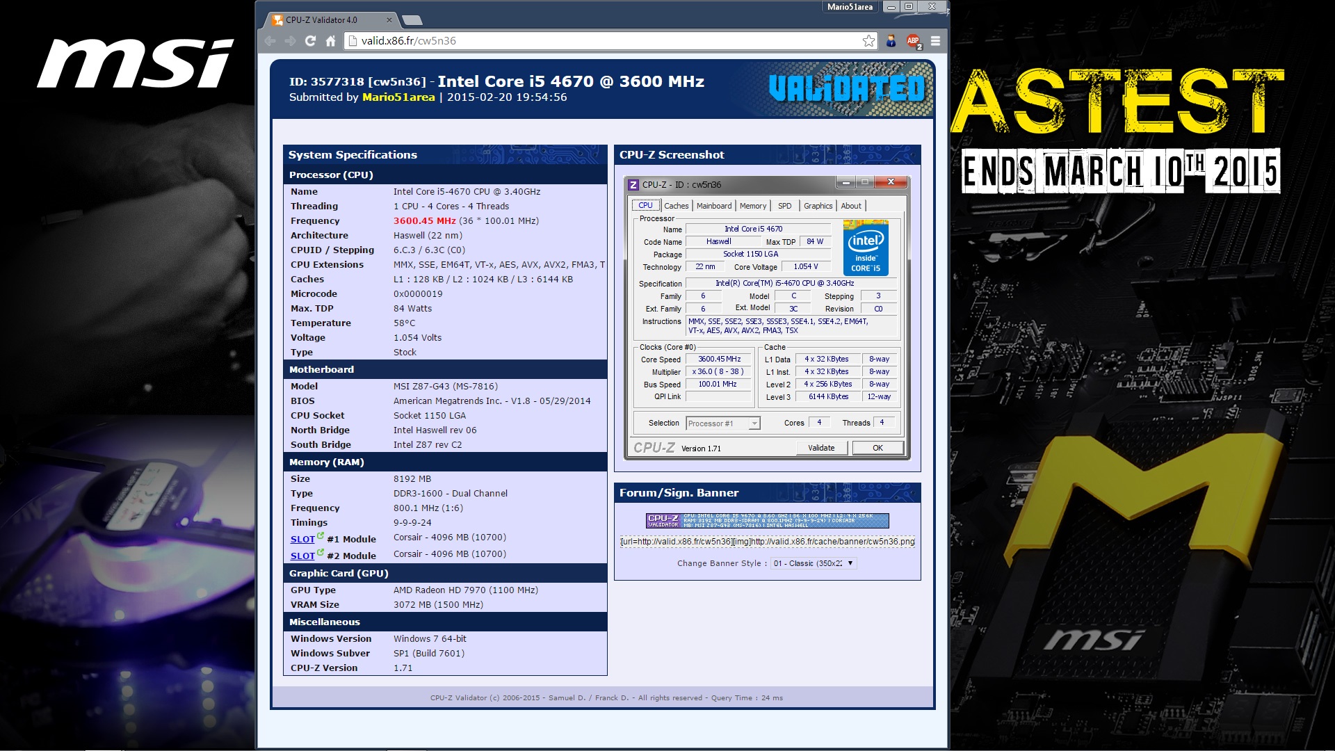Click the user avatar extension icon
Viewport: 1335px width, 751px height.
[891, 41]
